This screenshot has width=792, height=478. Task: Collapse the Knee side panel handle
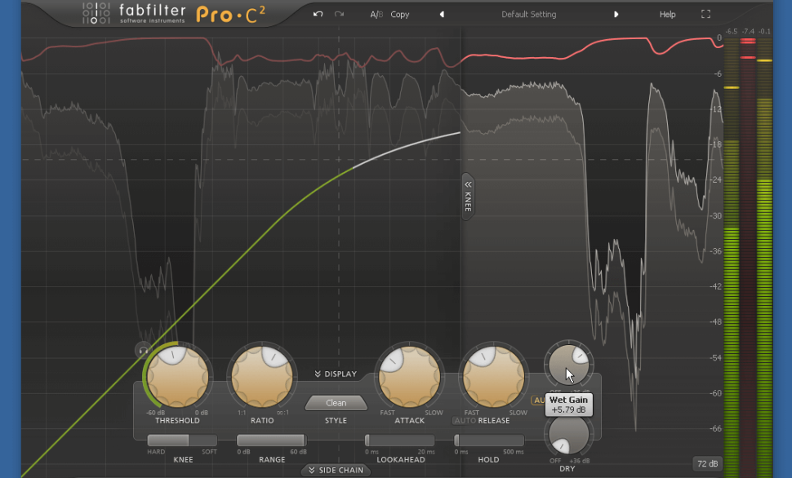pyautogui.click(x=468, y=197)
